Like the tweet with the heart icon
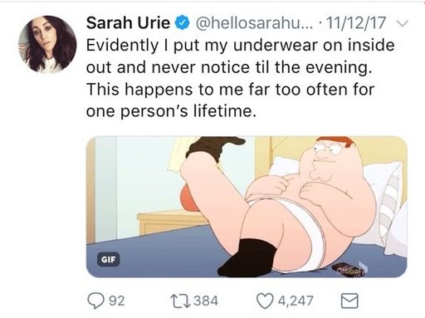This screenshot has height=318, width=425. tap(265, 301)
